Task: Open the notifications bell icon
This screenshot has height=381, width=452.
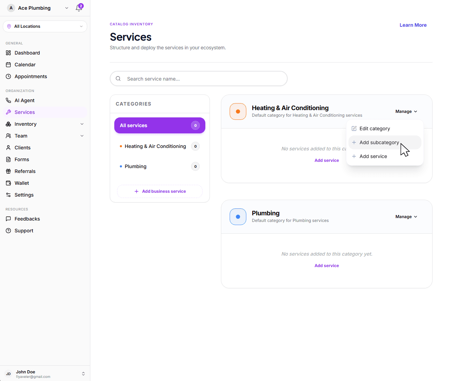Action: [x=79, y=8]
